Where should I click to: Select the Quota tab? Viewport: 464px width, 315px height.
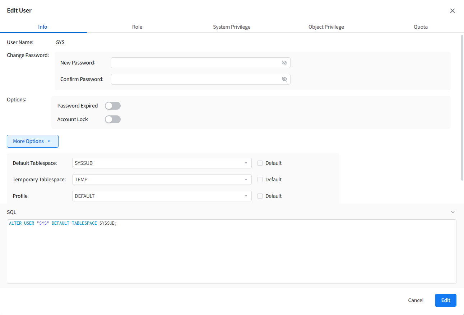coord(421,27)
